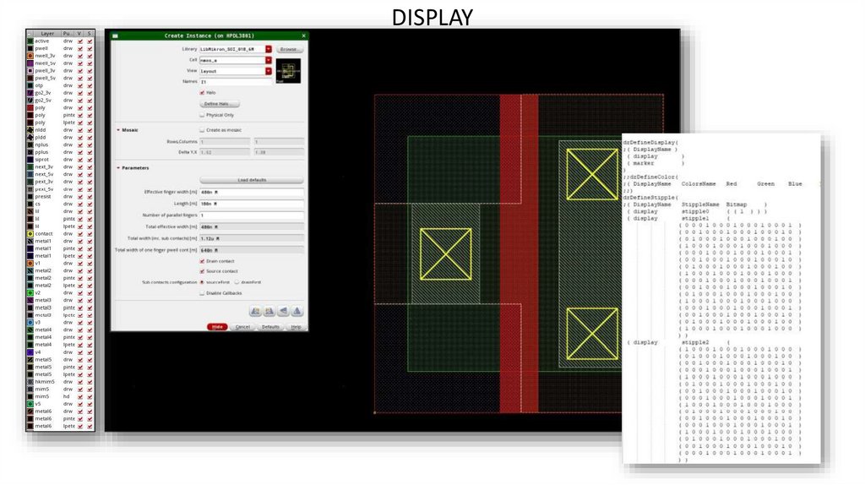Click the Cancel button
This screenshot has width=865, height=485.
(x=242, y=327)
